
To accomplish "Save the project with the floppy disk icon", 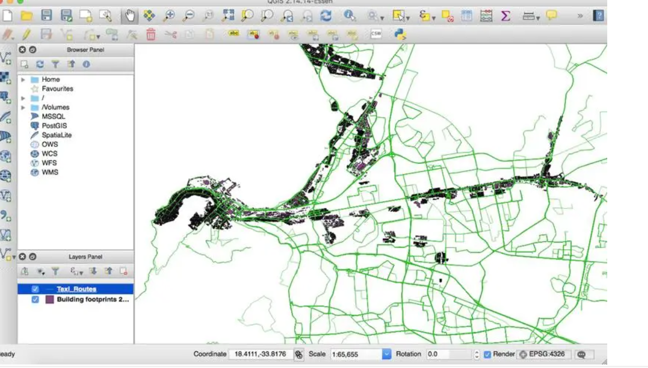I will click(x=46, y=16).
